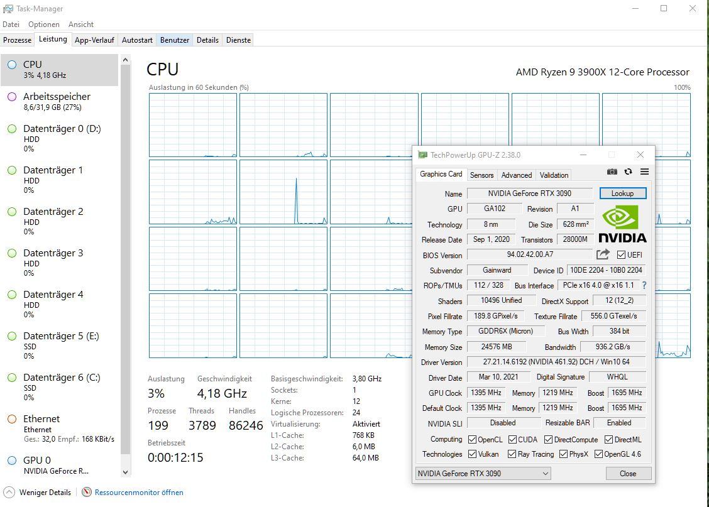Open the GPU-Z hamburger menu
This screenshot has width=709, height=507.
coord(644,172)
